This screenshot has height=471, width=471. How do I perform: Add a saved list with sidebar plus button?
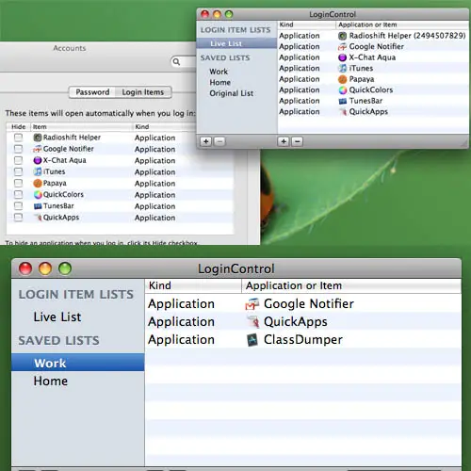click(206, 141)
